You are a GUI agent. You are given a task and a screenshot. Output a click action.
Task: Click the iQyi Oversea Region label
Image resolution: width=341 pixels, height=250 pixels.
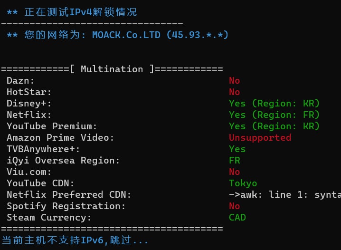(x=63, y=160)
